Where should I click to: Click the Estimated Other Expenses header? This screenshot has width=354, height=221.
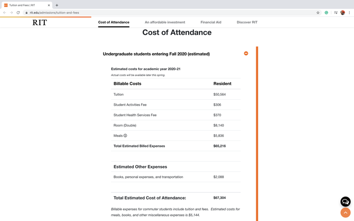(x=140, y=167)
